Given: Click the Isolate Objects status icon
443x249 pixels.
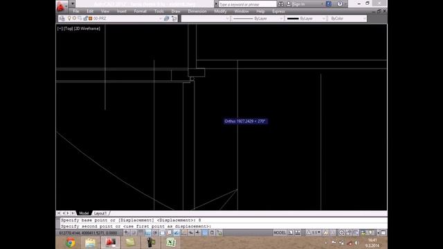Looking at the screenshot, I should click(371, 232).
